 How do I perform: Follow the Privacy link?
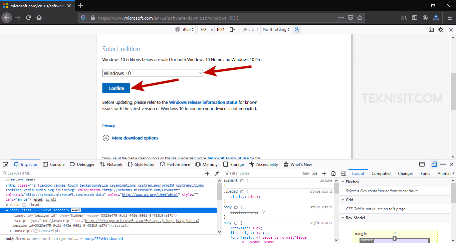point(108,126)
